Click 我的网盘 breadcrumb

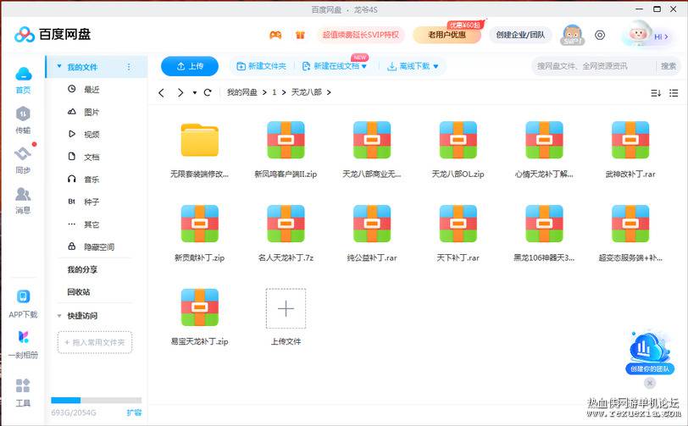241,92
